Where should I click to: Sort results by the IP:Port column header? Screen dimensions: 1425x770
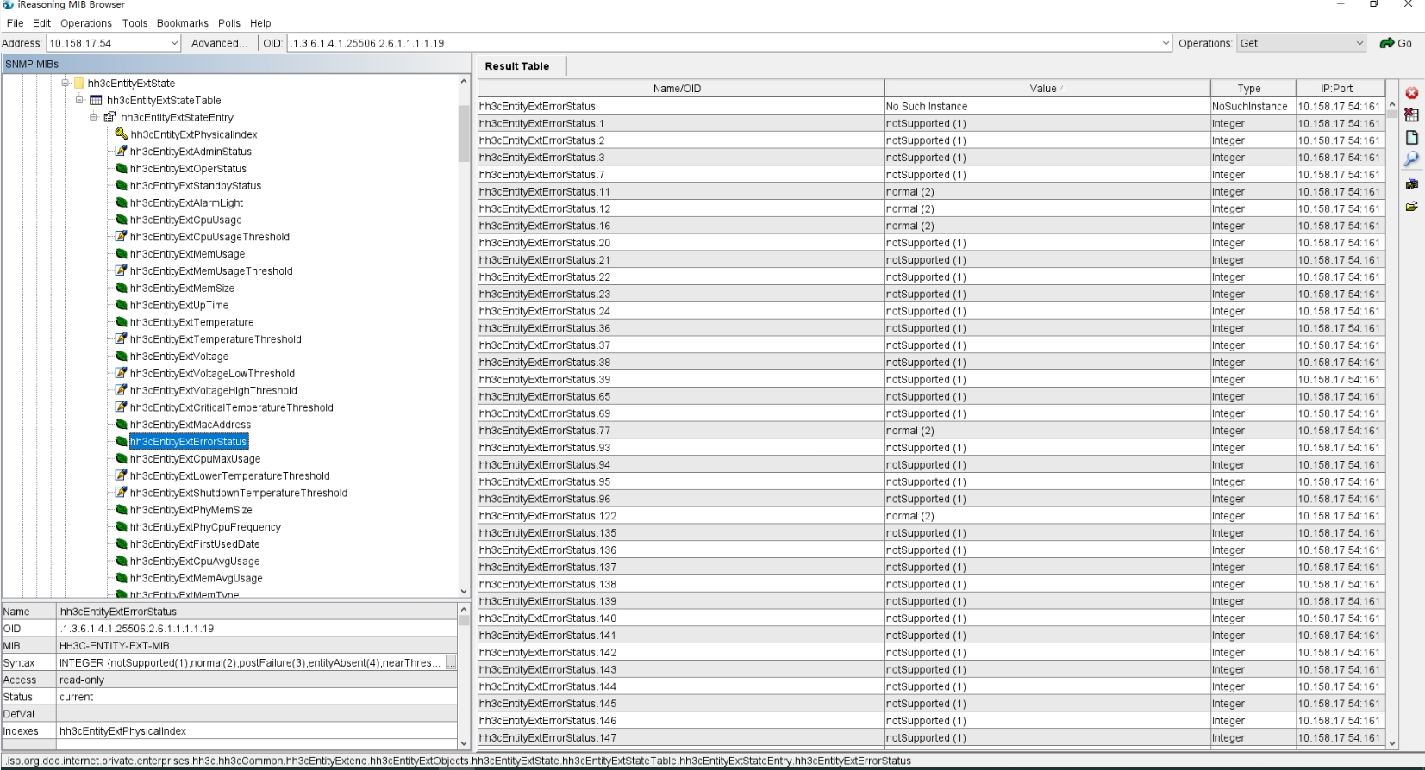1341,88
